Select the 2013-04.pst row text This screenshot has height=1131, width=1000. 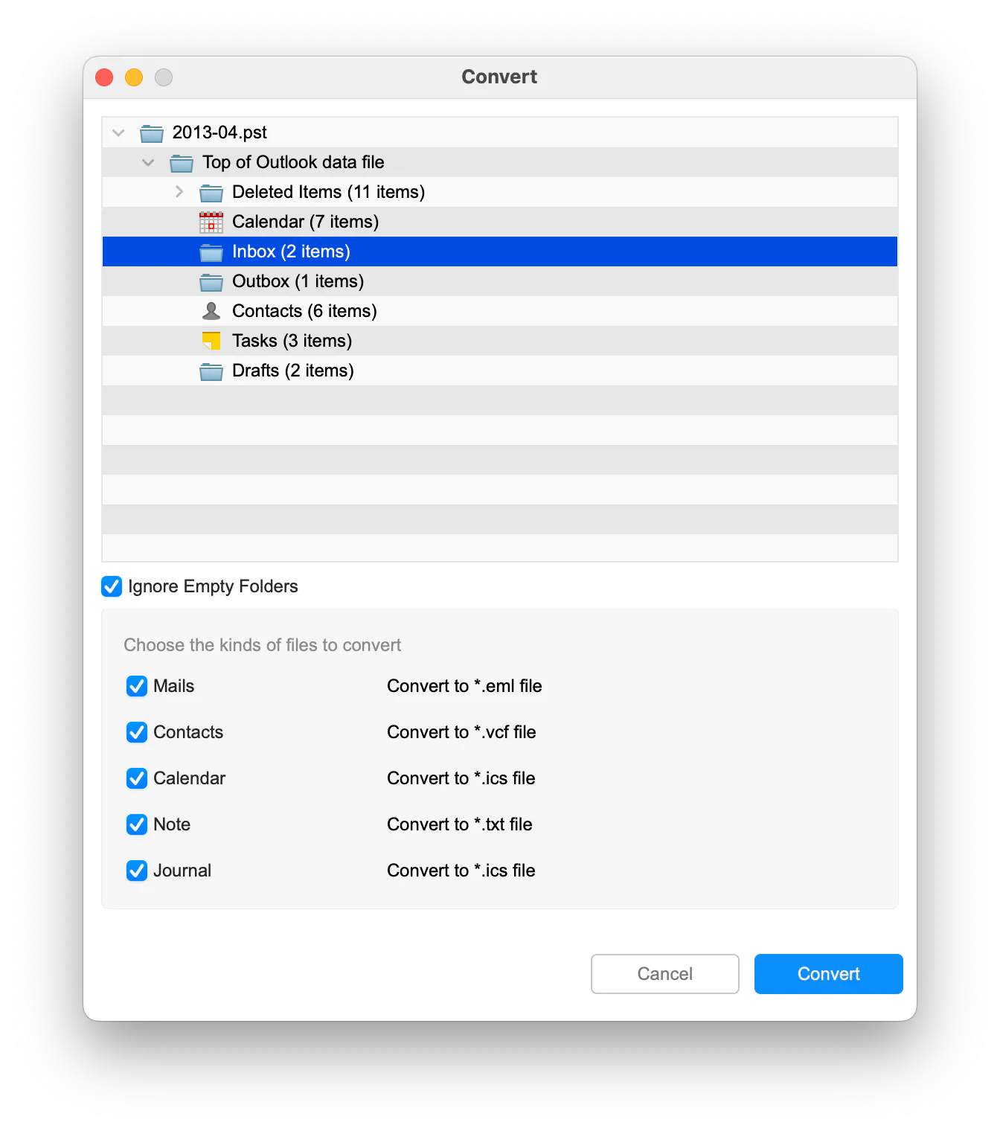click(219, 132)
